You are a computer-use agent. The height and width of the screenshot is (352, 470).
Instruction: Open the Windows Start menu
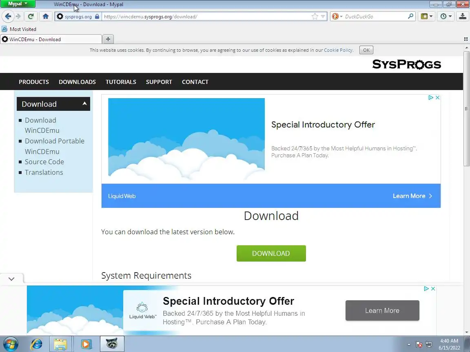(x=11, y=344)
